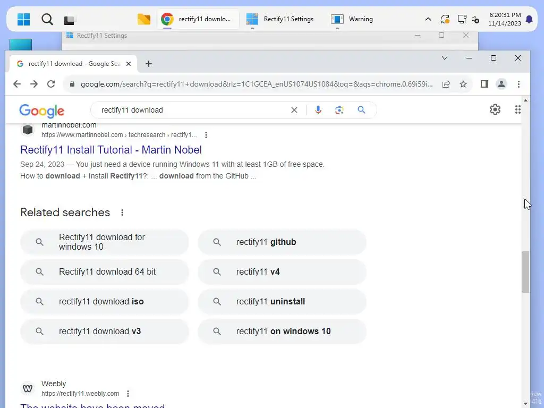Open Chrome three-dot menu
Viewport: 544px width, 408px height.
click(x=518, y=84)
